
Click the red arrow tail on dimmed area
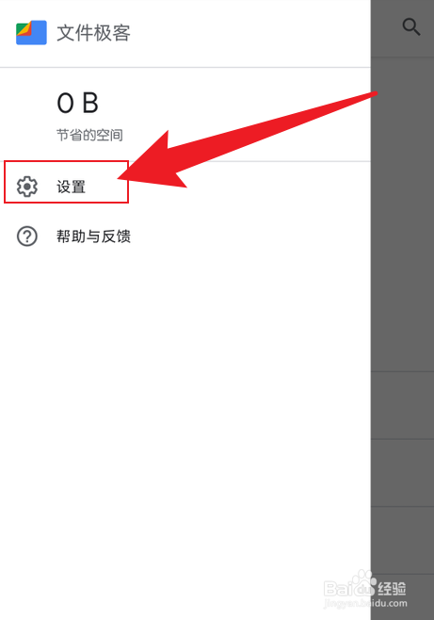(x=374, y=93)
